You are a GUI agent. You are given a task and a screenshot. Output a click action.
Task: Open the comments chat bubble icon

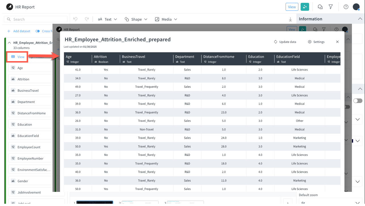(x=320, y=7)
